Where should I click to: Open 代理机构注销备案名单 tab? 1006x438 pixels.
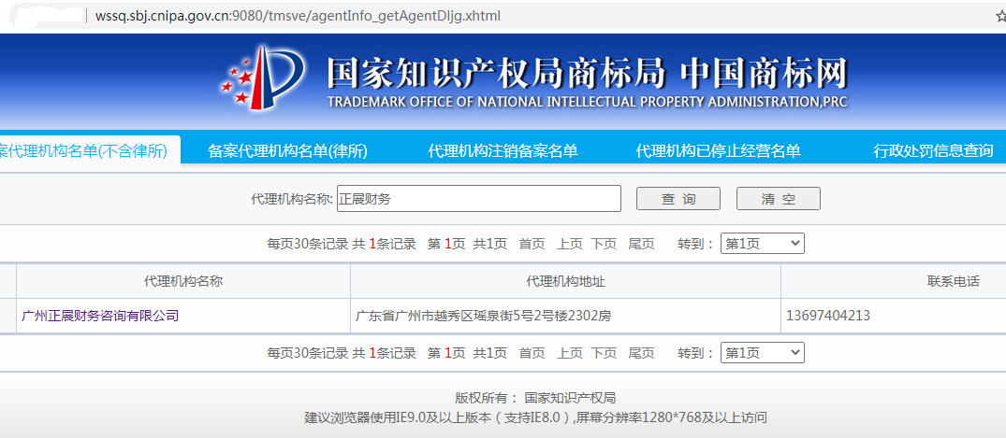point(503,151)
